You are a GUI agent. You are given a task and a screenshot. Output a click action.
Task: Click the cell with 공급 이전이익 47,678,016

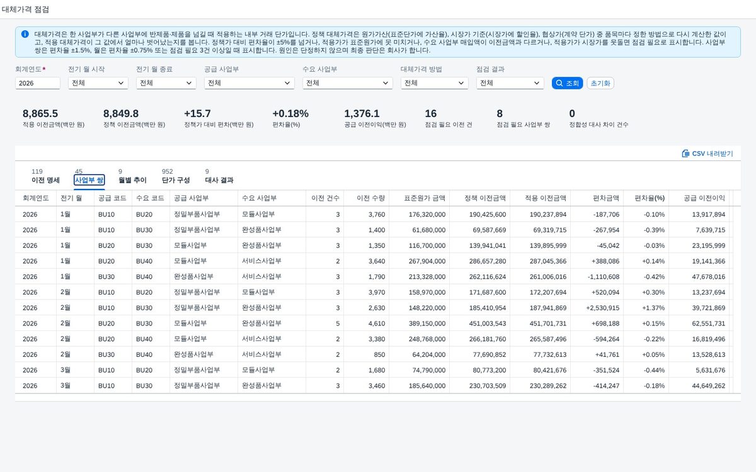(x=699, y=277)
